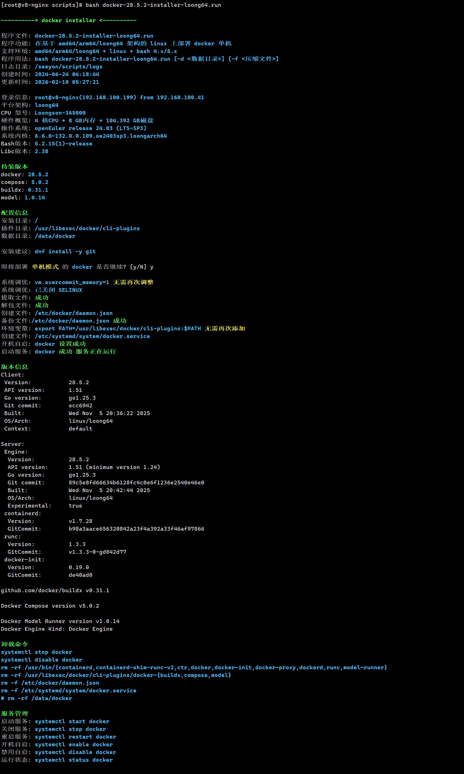Click the OS name "openEuler release 24.03 (LTS-SP3)"

(x=91, y=128)
